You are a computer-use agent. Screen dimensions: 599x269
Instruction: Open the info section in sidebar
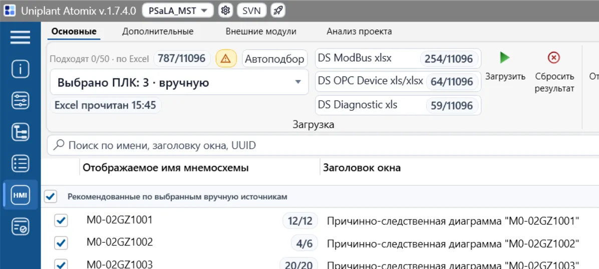[x=20, y=69]
